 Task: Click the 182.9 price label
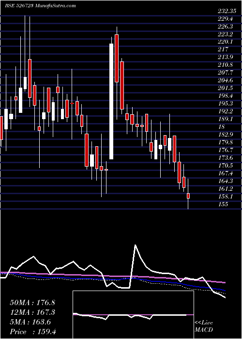pos(225,135)
